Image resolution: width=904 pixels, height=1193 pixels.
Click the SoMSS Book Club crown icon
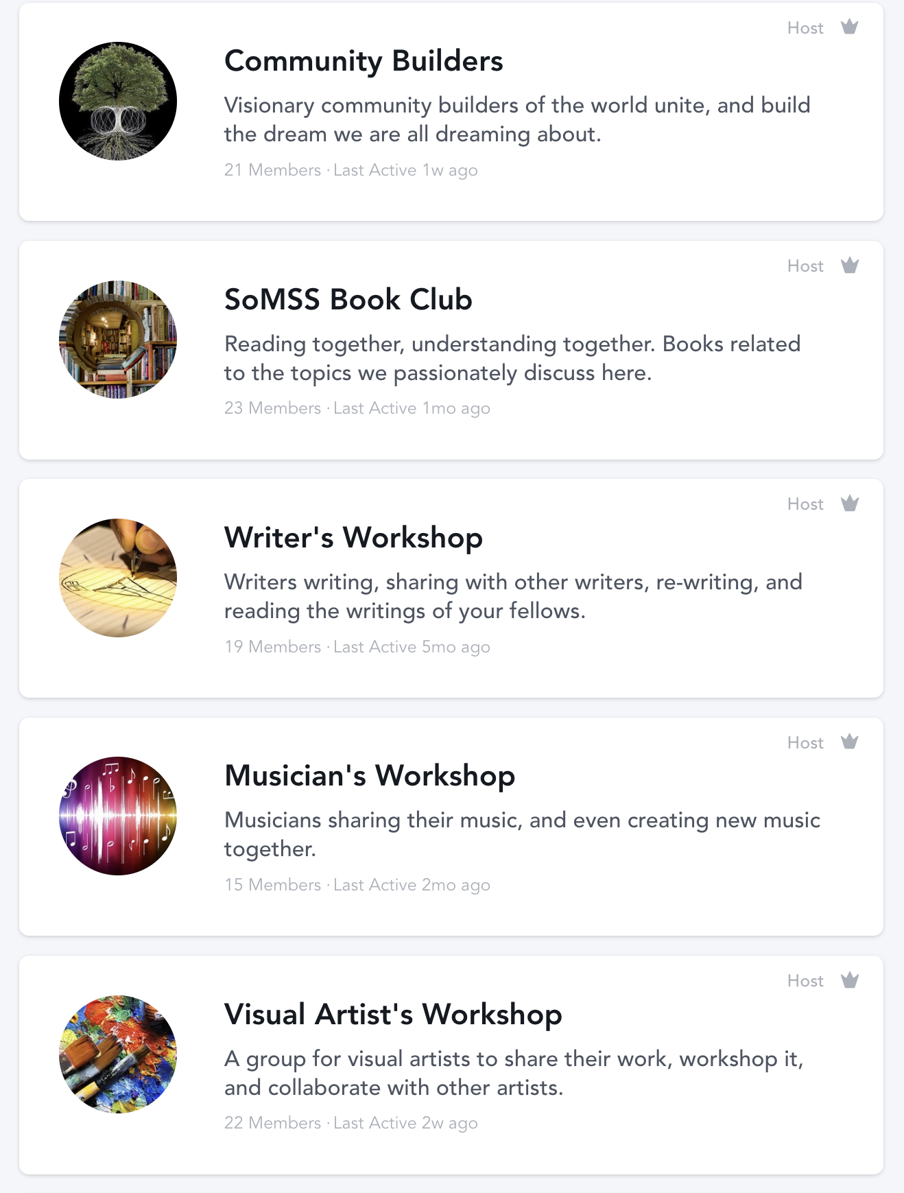(850, 265)
